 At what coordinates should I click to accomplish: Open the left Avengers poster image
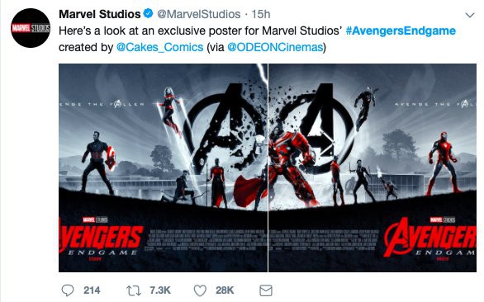click(163, 168)
